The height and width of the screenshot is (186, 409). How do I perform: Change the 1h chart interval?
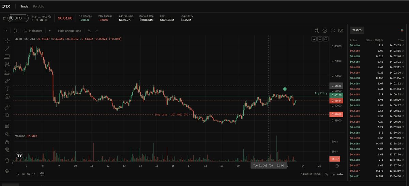5,31
